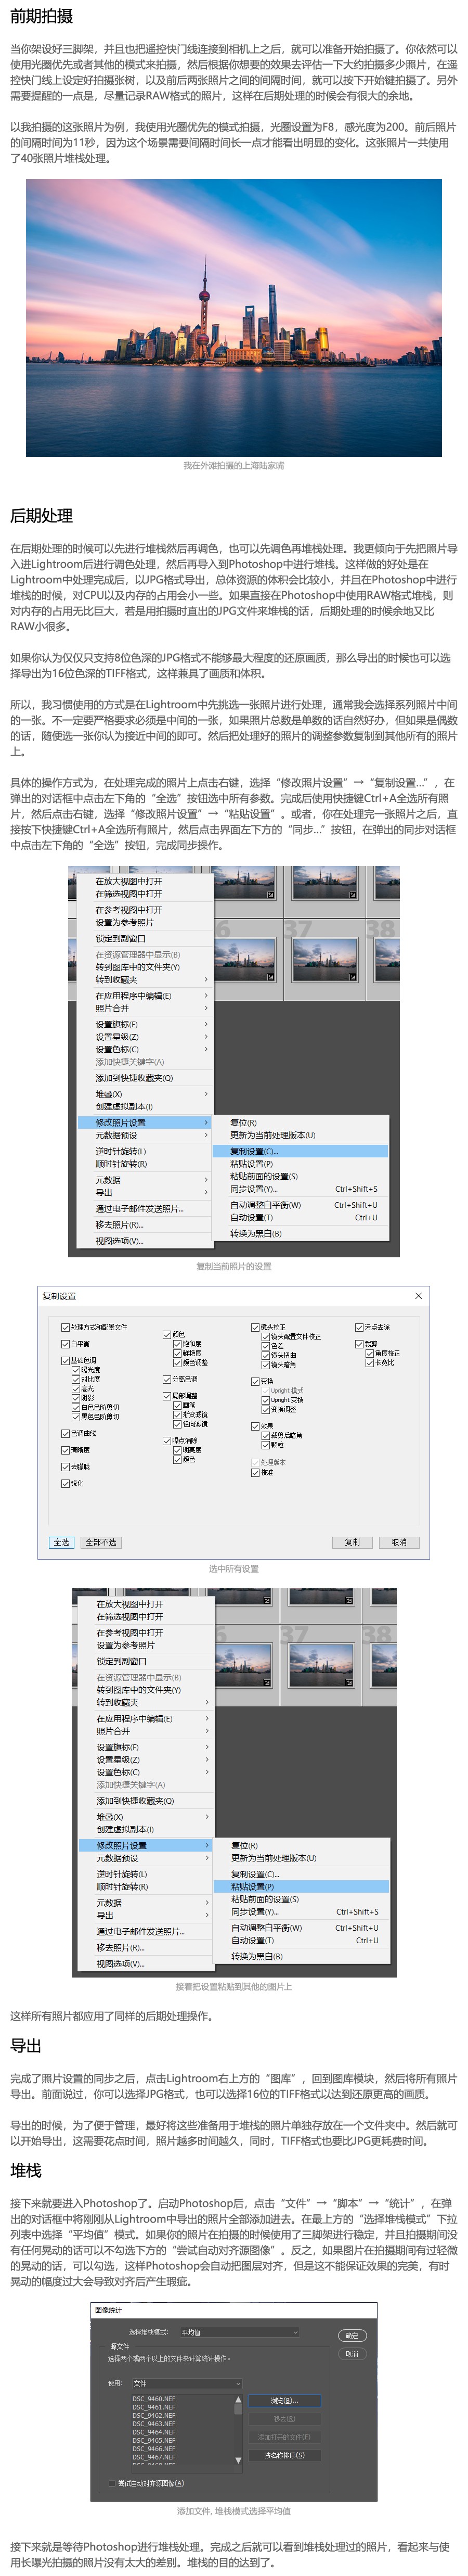This screenshot has width=468, height=2576.
Task: Select 创建虚拟副本 in menu with 复制设置 highlighted
Action: click(x=145, y=1106)
